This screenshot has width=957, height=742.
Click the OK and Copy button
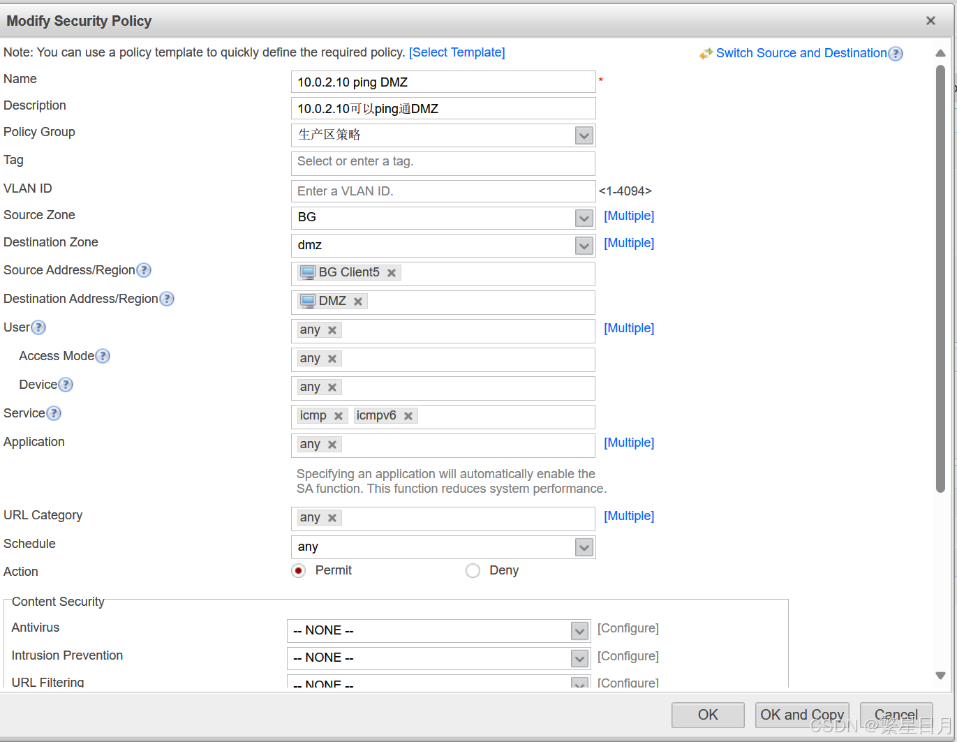[802, 715]
